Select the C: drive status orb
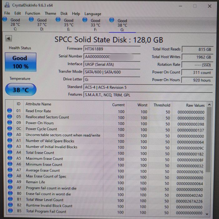Screen dimensions: 219x219 coord(5,19)
